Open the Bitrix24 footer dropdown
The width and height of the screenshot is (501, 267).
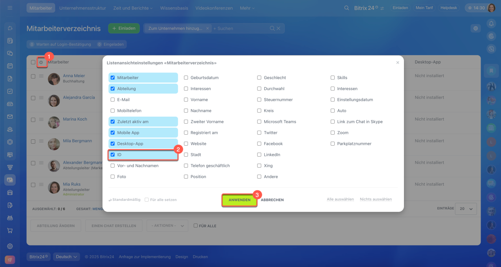(x=39, y=257)
